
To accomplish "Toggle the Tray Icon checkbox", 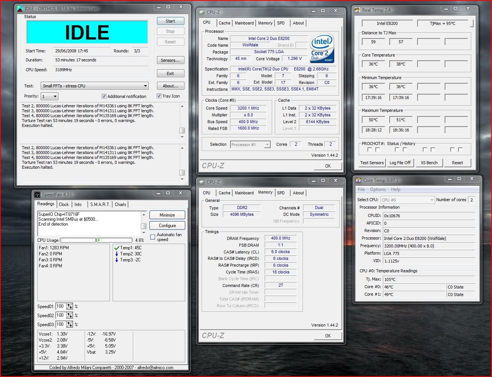I will tap(159, 96).
